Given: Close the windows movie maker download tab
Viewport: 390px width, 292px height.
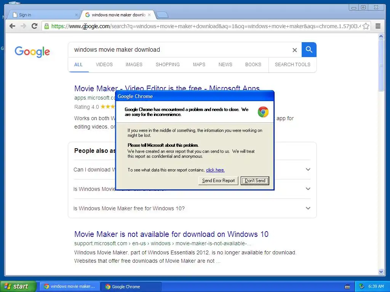Looking at the screenshot, I should click(x=149, y=15).
